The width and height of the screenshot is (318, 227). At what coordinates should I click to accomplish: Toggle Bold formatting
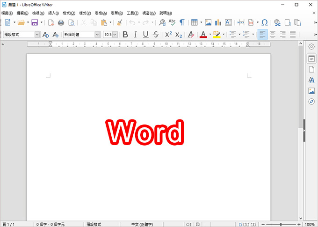click(x=125, y=35)
